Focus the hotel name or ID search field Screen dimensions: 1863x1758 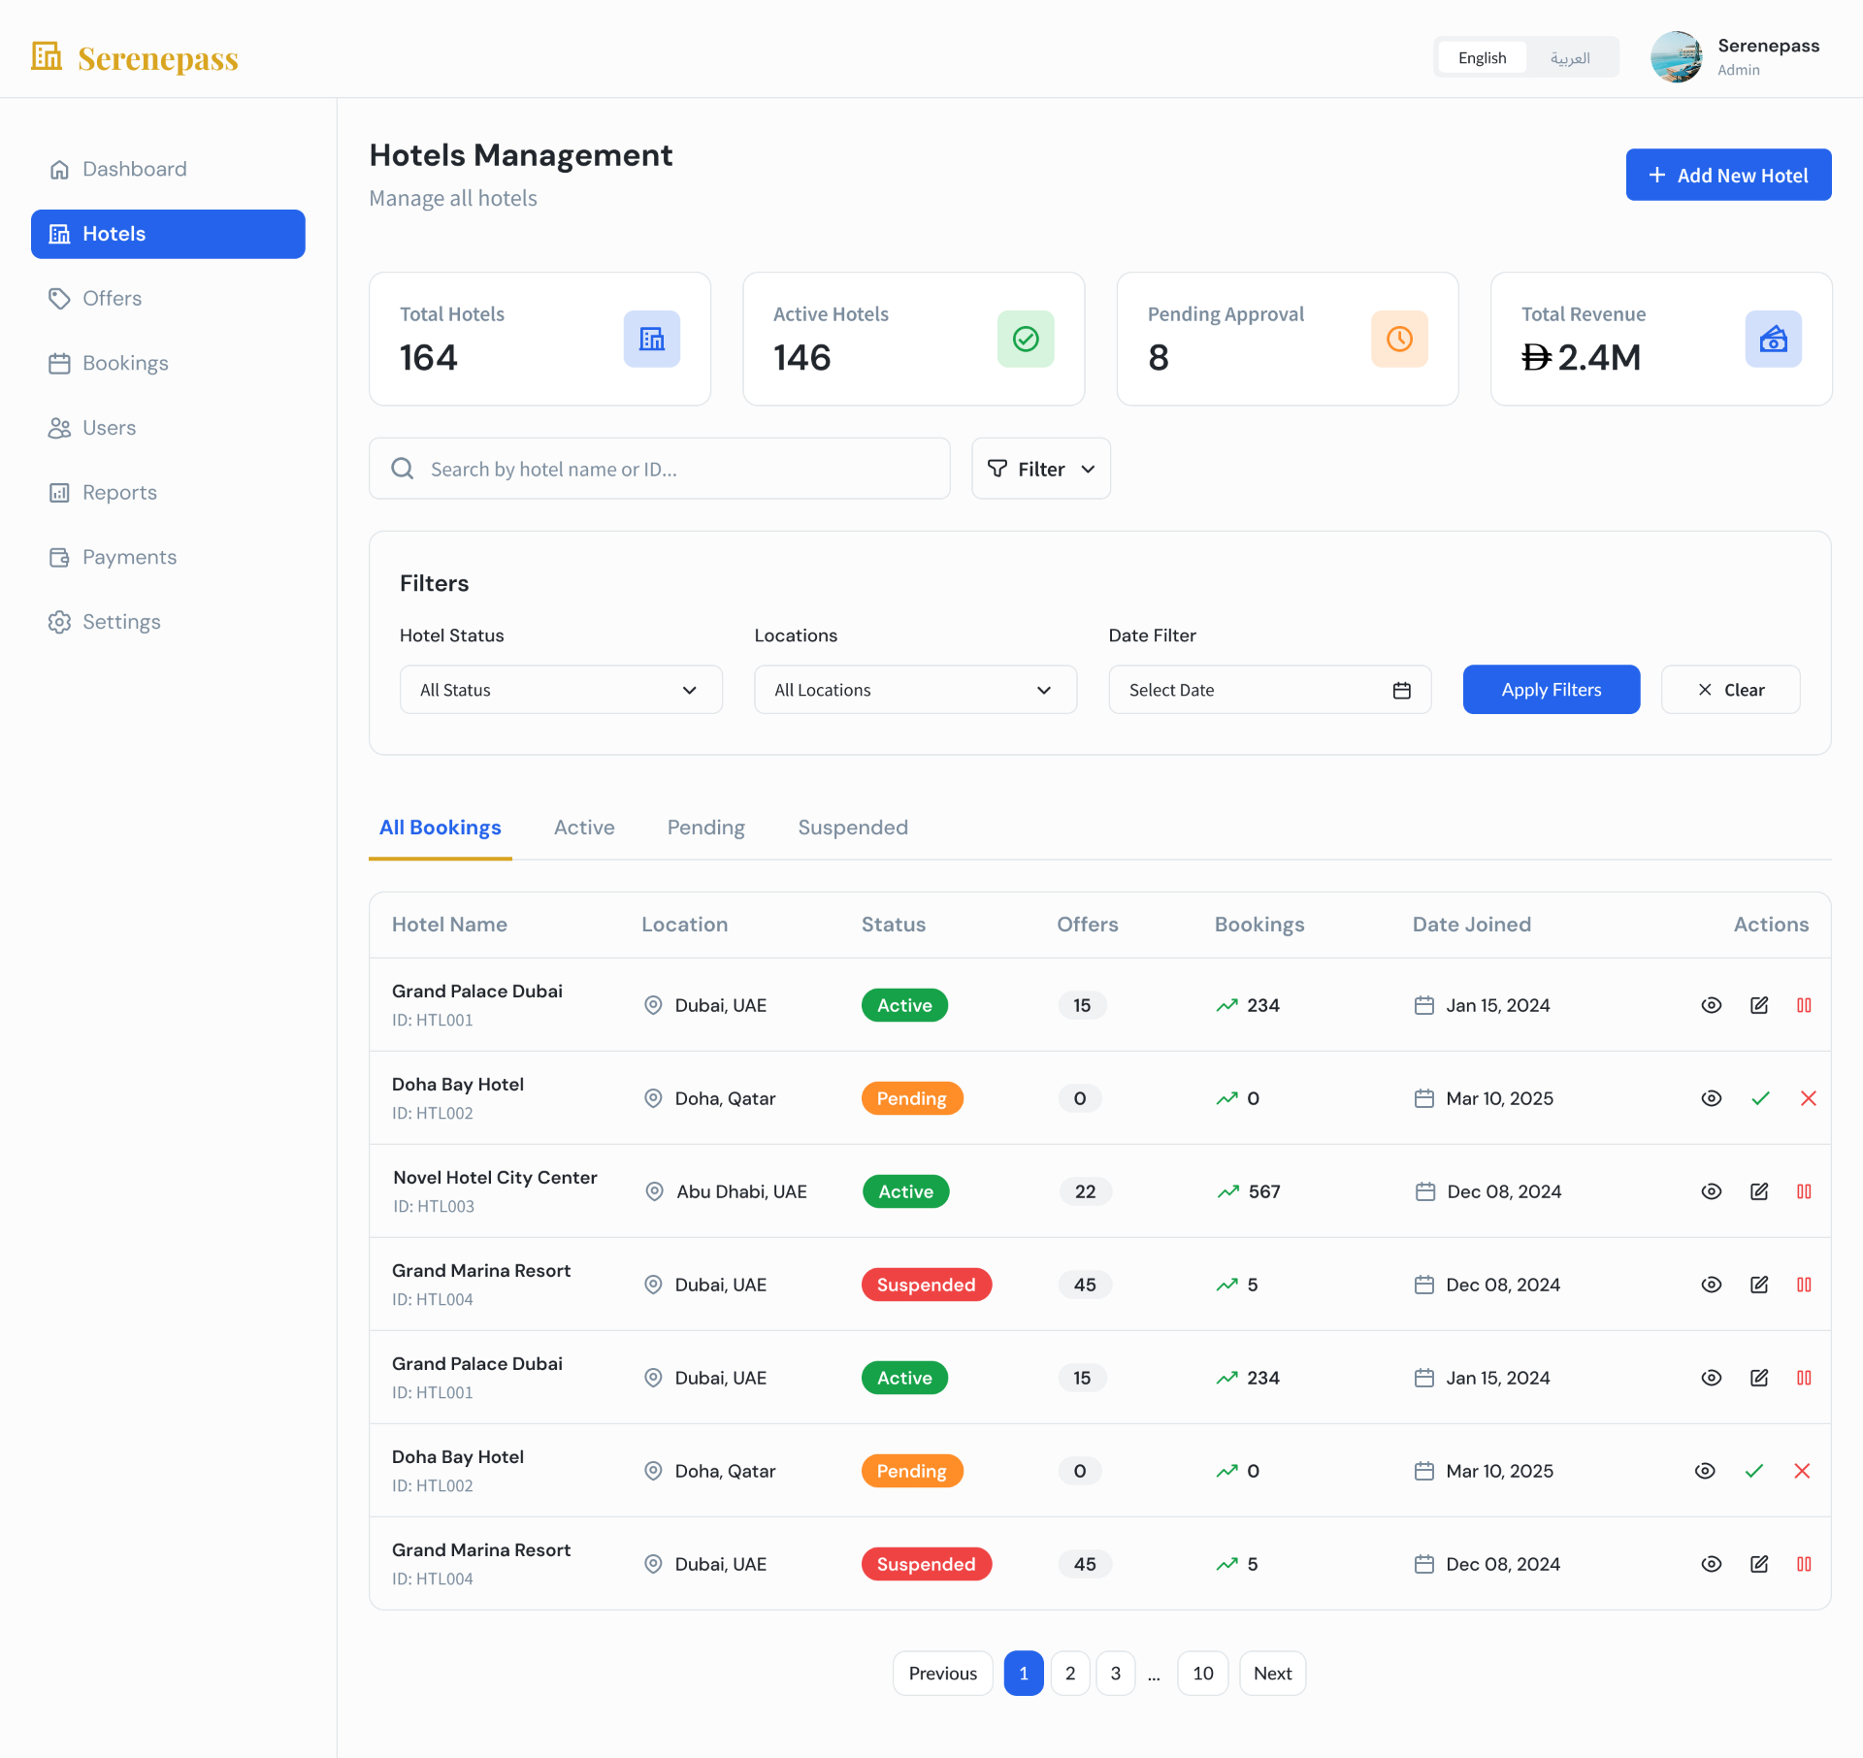click(659, 469)
